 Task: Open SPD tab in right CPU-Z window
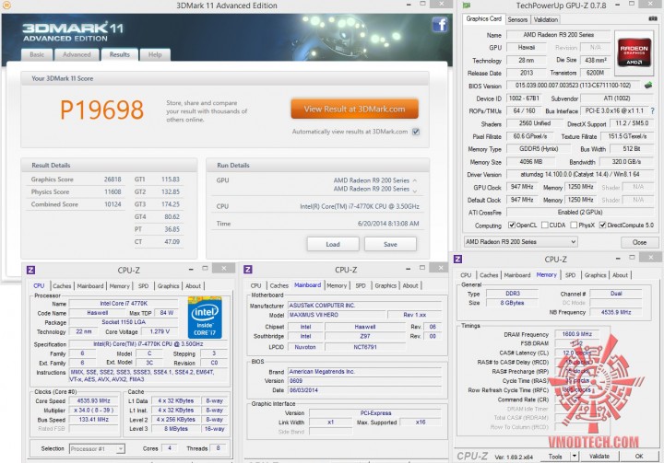pos(571,275)
